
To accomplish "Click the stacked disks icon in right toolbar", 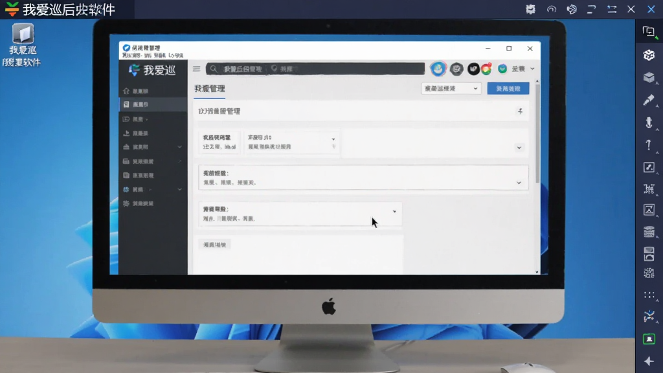I will point(649,232).
